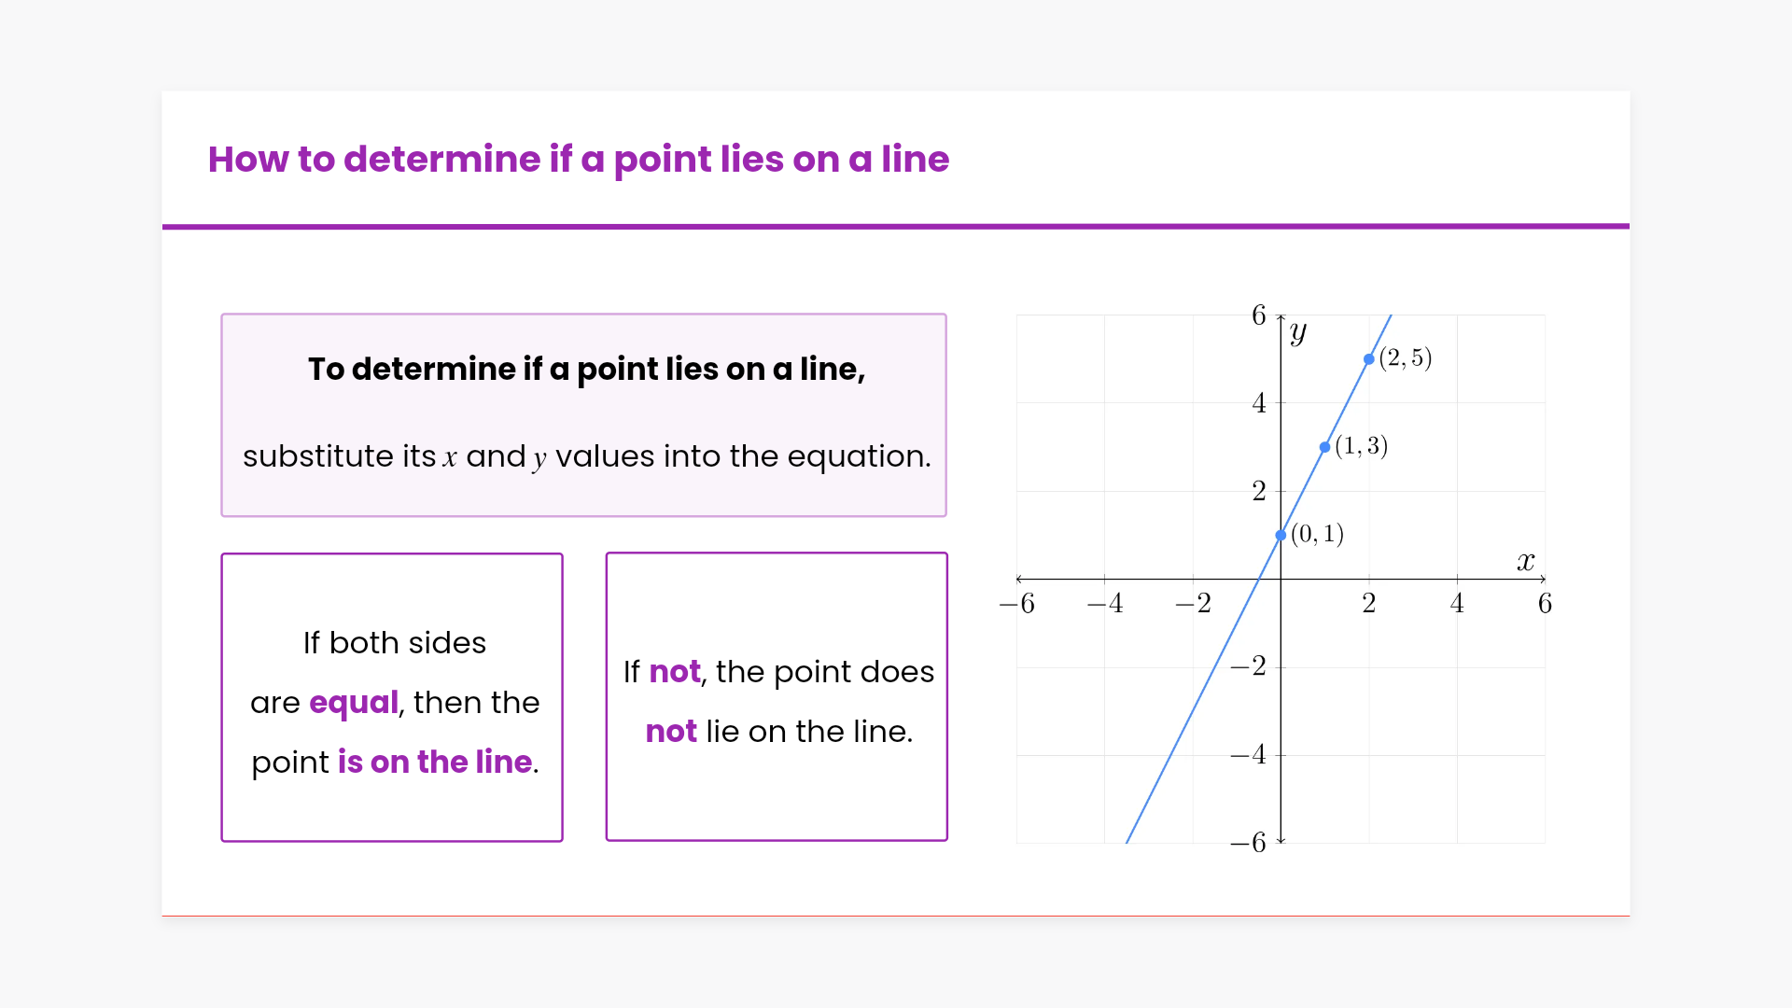1792x1008 pixels.
Task: Click the sentence starting with "substitute its"
Action: 586,456
